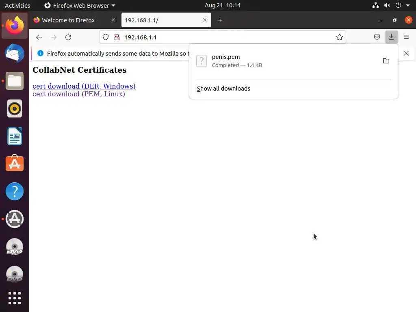
Task: Show penis.pem in its containing folder
Action: click(x=386, y=61)
